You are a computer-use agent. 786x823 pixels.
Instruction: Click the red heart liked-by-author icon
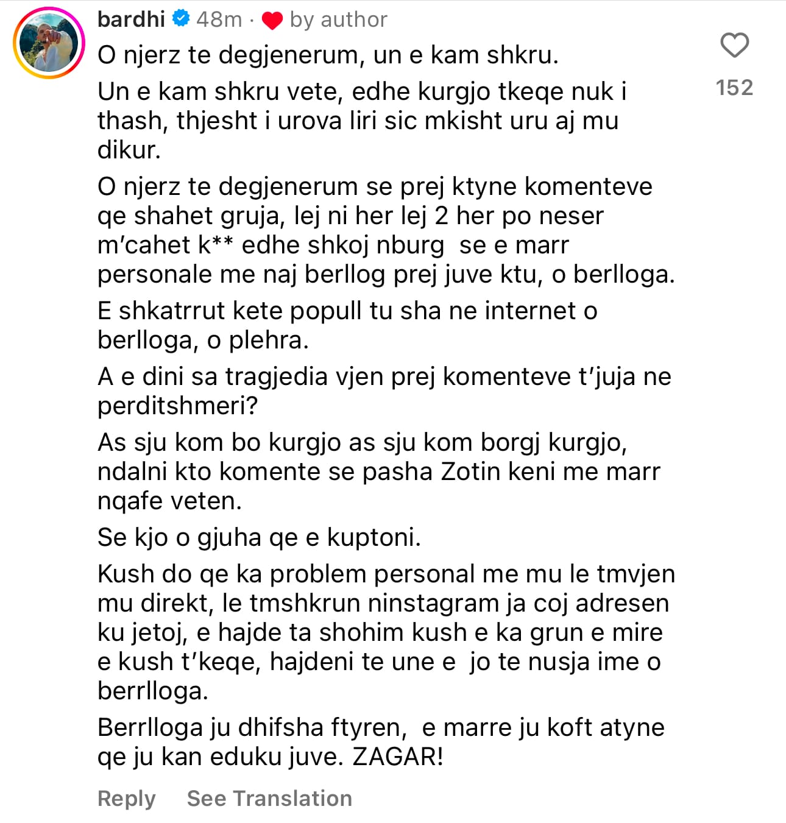tap(272, 21)
